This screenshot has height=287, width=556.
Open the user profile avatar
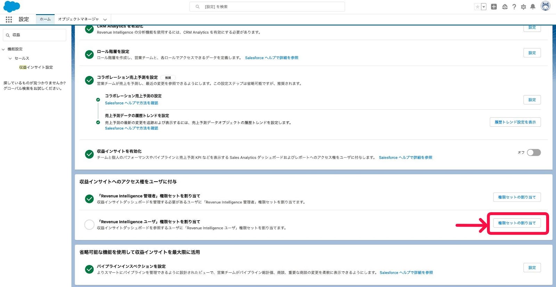click(x=546, y=6)
